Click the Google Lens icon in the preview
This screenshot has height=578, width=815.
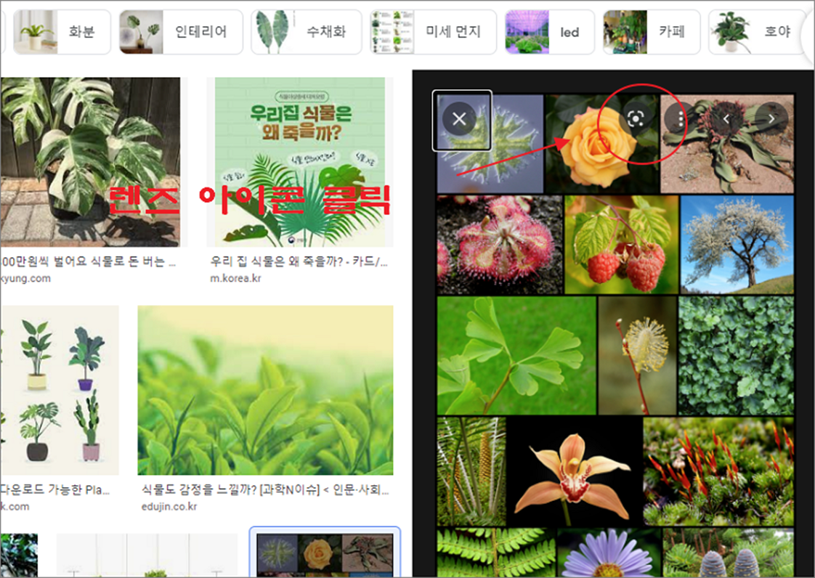(x=636, y=119)
